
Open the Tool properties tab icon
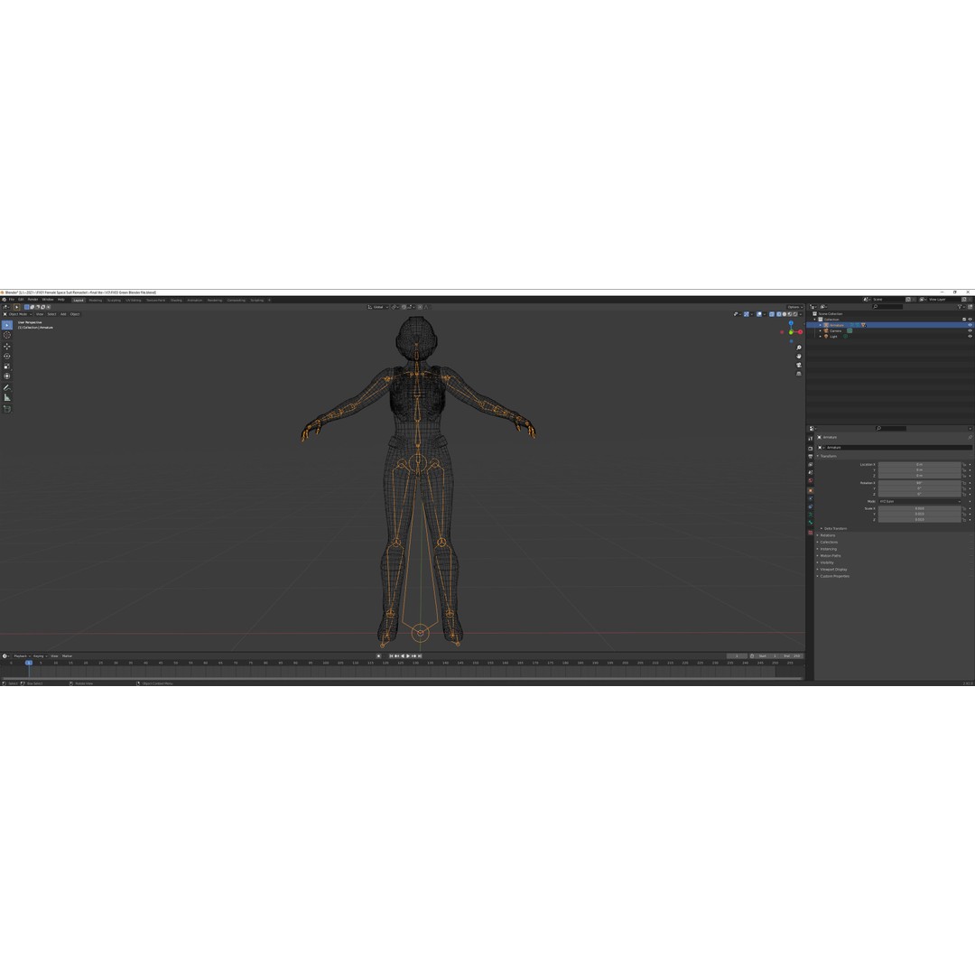[810, 439]
